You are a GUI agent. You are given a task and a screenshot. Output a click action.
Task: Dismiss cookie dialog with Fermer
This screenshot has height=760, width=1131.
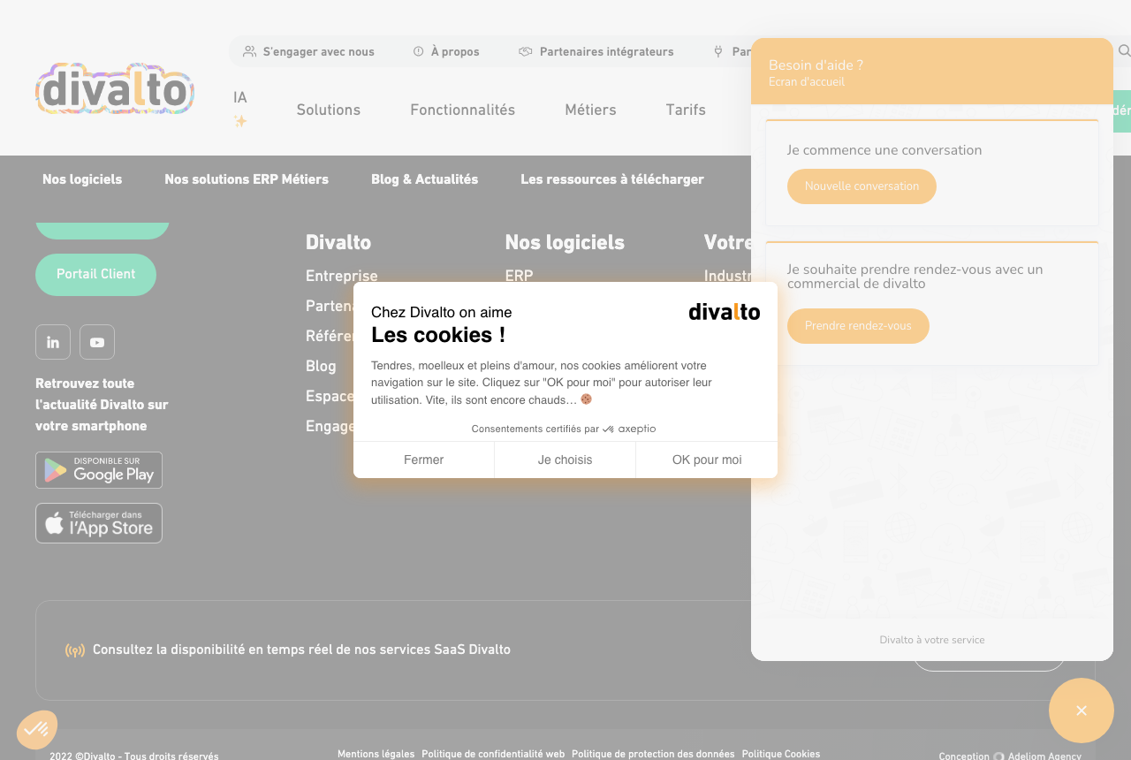click(424, 460)
